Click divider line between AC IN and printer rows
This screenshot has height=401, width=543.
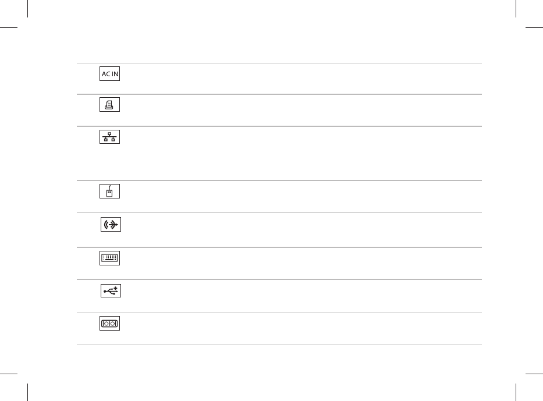click(279, 94)
